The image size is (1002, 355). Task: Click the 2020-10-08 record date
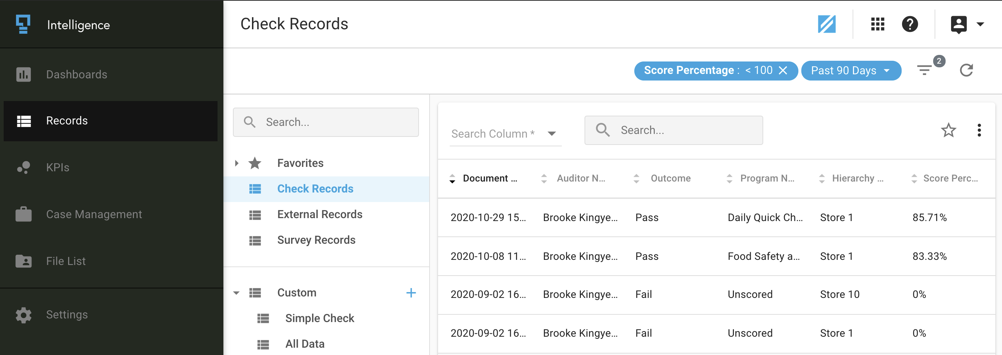coord(488,257)
